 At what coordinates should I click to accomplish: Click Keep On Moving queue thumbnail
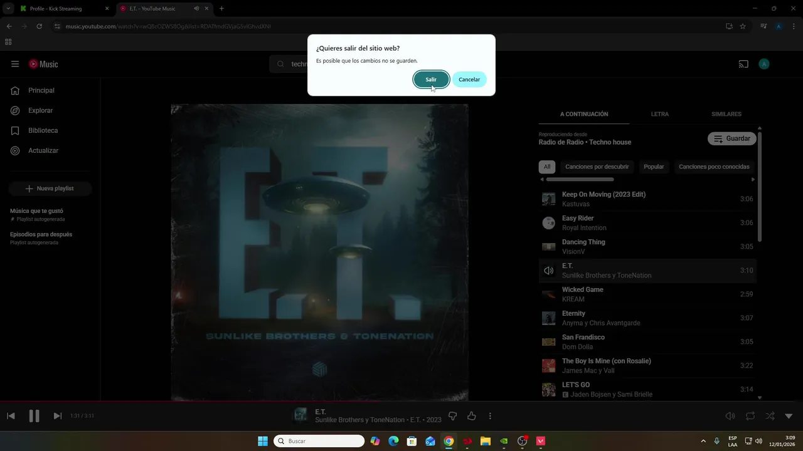pyautogui.click(x=549, y=199)
